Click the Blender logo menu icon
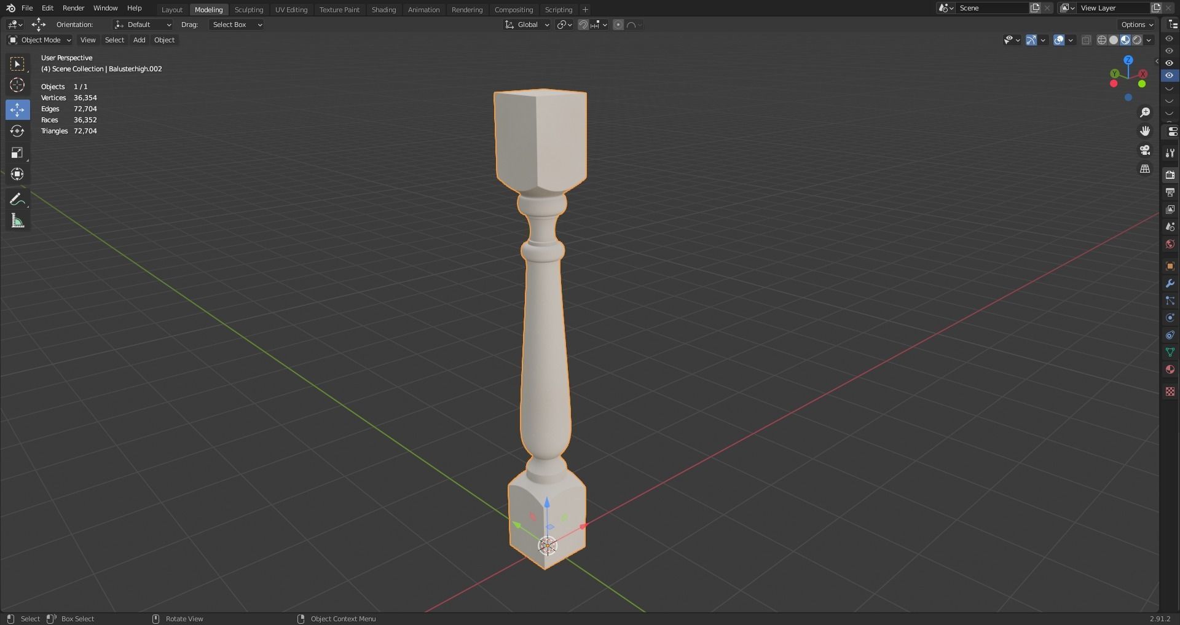 [10, 8]
